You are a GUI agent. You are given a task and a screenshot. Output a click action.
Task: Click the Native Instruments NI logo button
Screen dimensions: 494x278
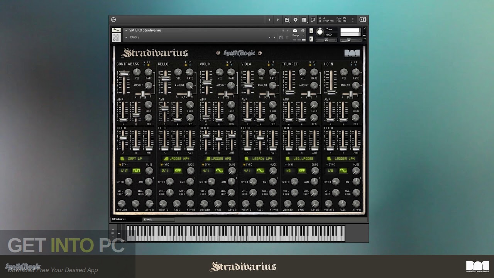point(363,20)
